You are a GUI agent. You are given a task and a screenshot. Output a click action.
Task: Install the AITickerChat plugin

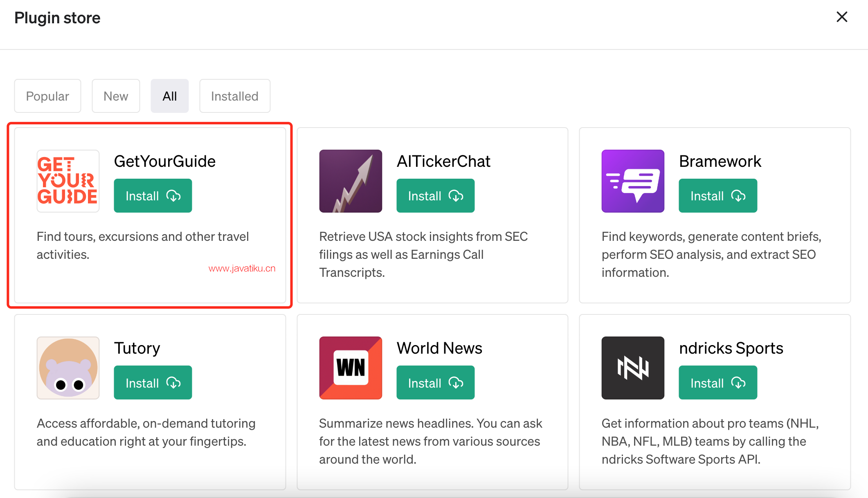(436, 196)
